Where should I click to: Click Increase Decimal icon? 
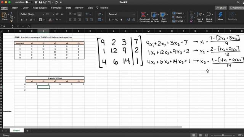(x=128, y=20)
